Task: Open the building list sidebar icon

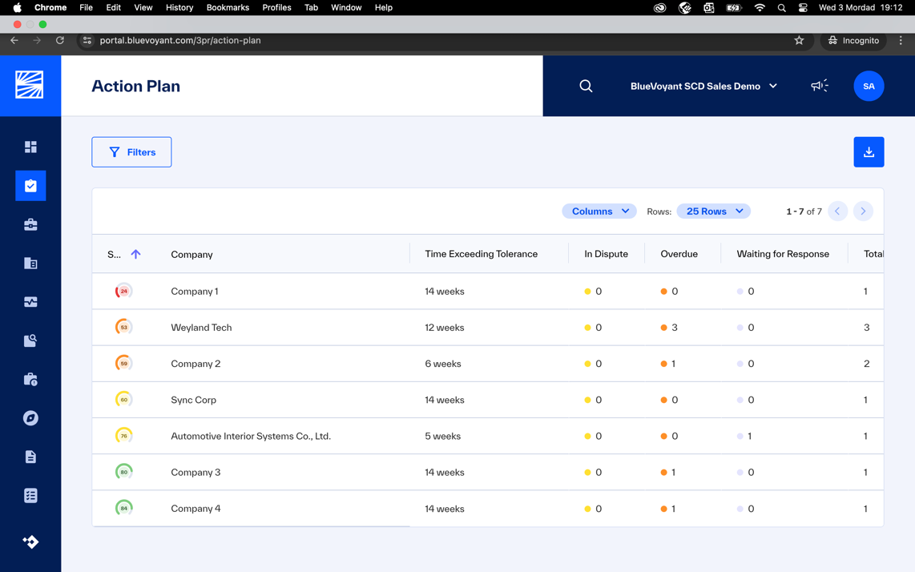Action: 30,264
